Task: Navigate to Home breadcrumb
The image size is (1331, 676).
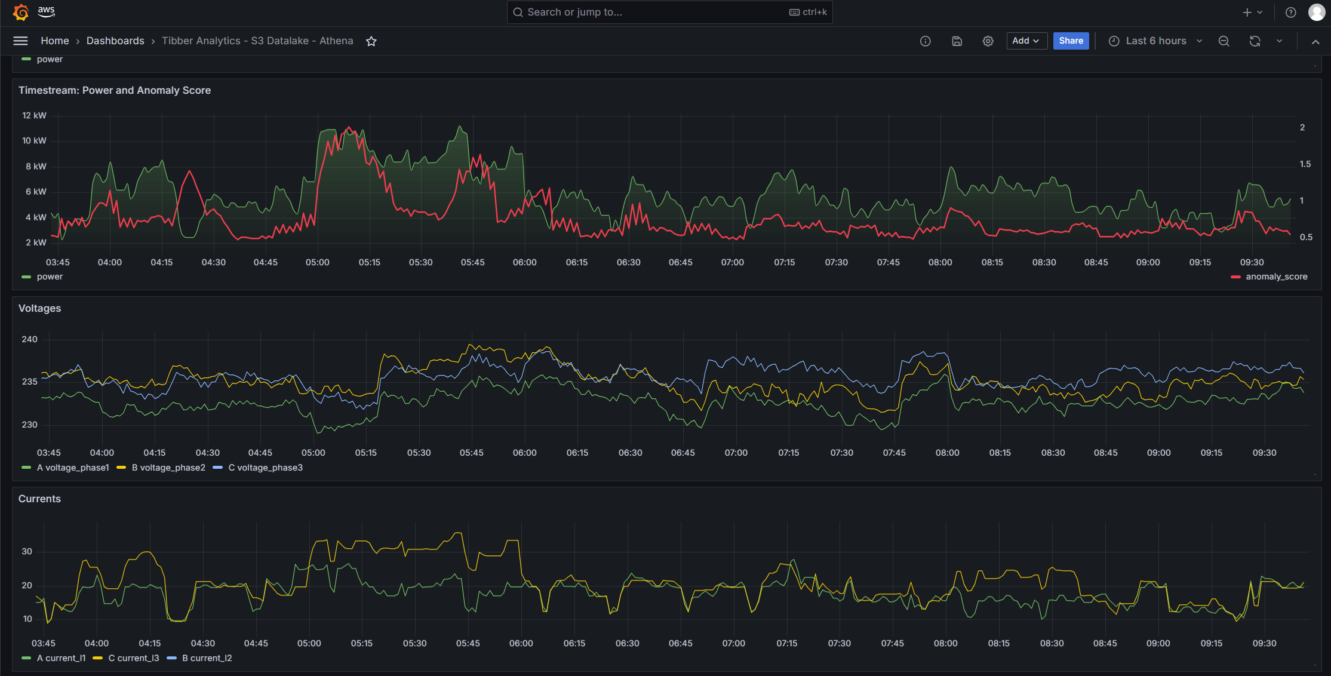Action: coord(55,41)
